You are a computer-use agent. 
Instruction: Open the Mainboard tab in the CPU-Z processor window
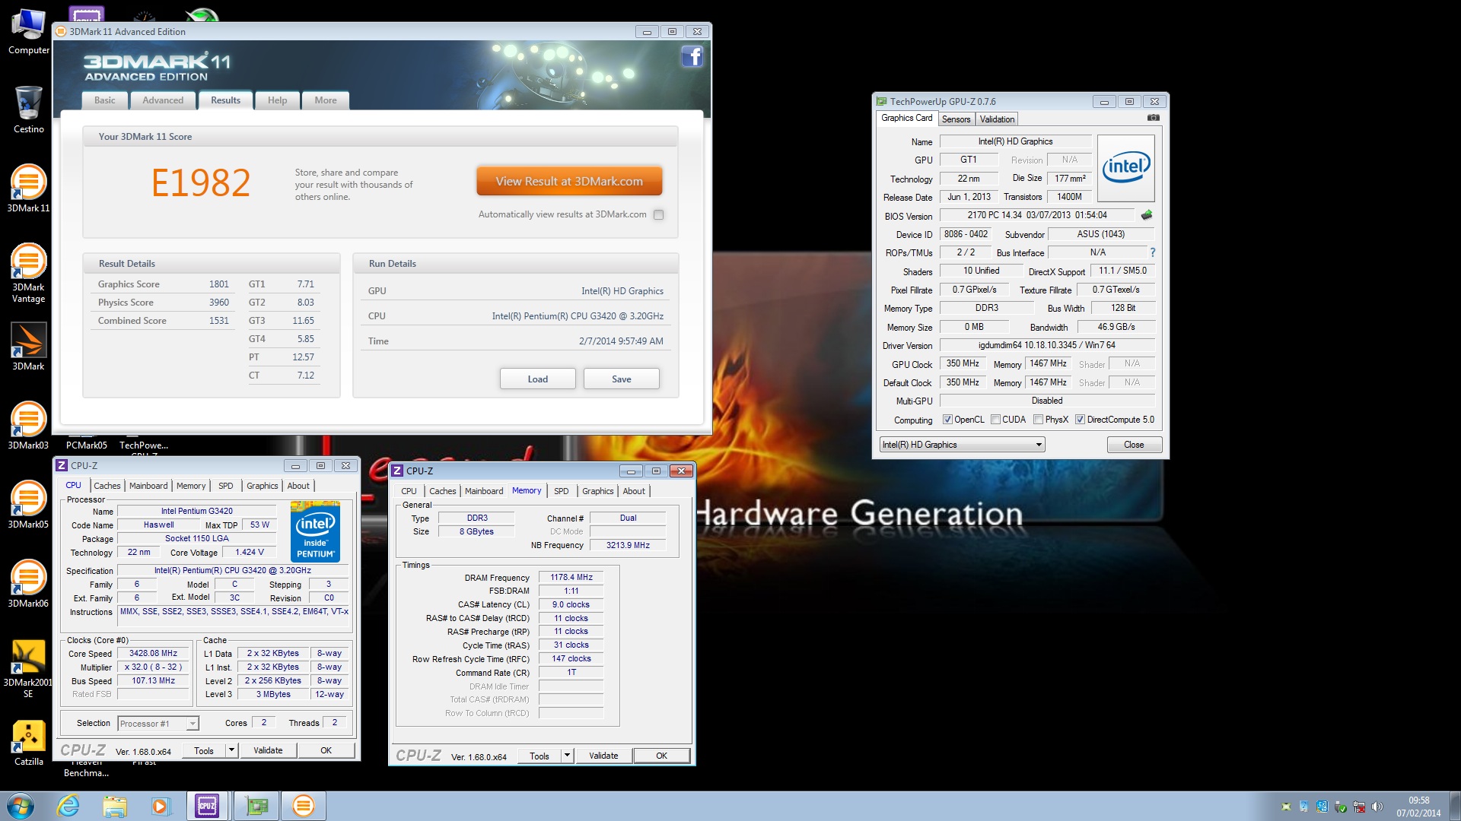(148, 486)
